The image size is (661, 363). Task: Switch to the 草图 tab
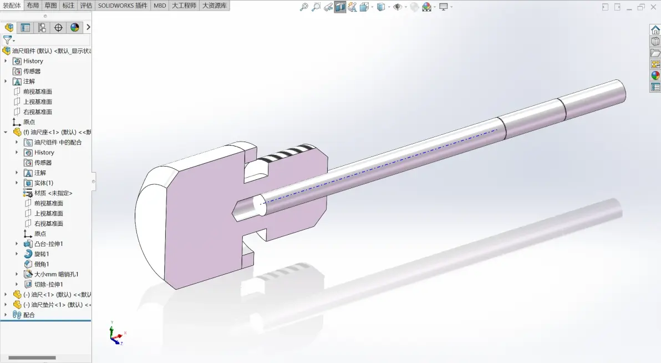[50, 6]
